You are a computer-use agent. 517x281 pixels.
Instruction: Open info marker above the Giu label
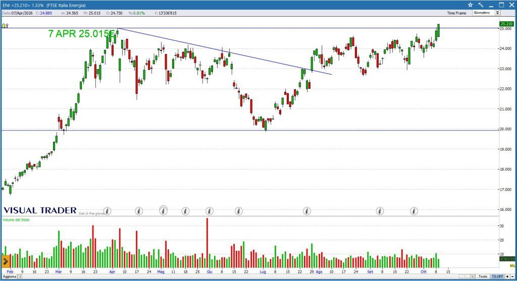(210, 211)
